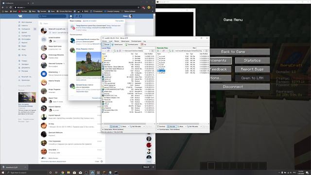Screen dimensions: 311x175
Task: Select the Upload queue toolbar button
Action: (x=117, y=44)
